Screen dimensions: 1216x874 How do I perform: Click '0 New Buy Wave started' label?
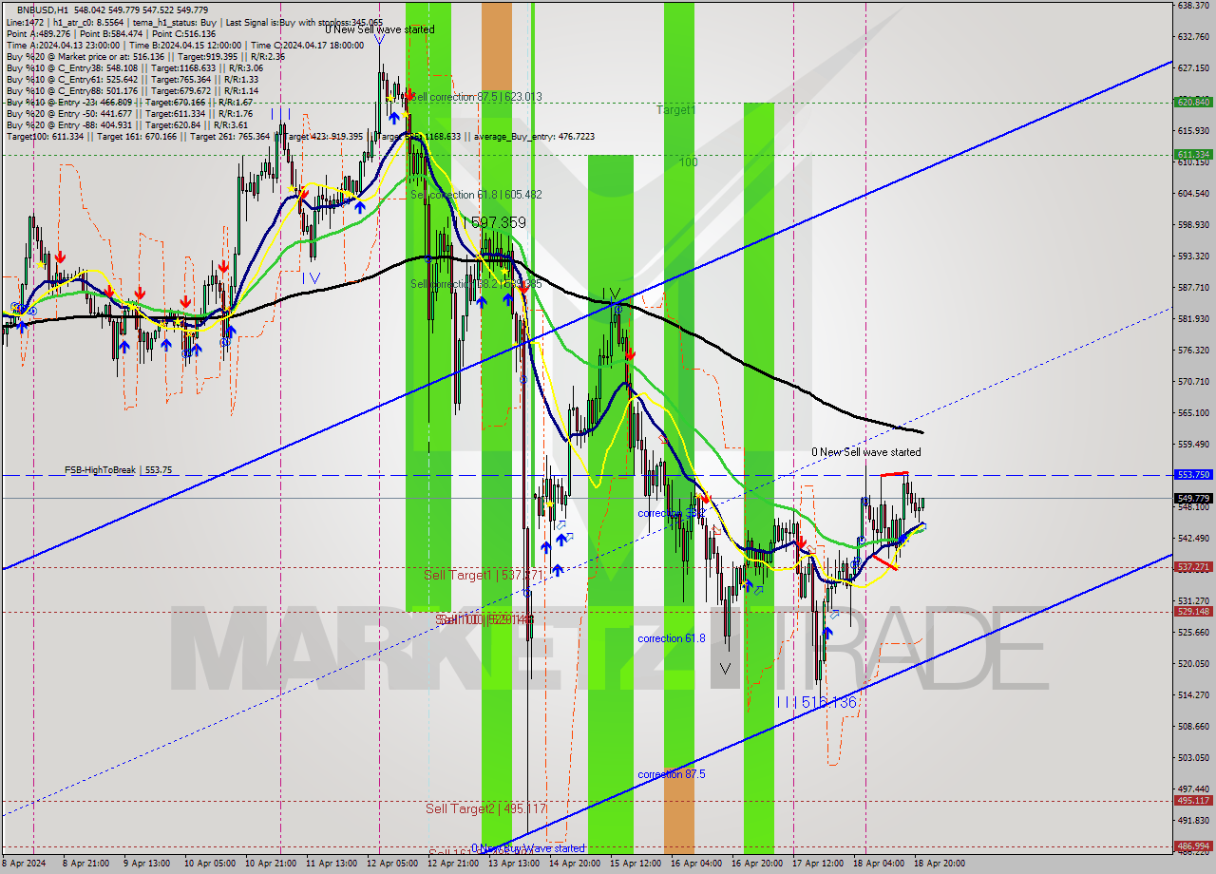(x=528, y=848)
